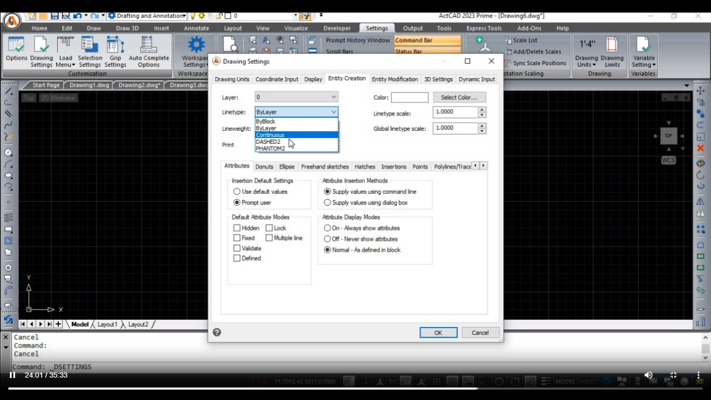The image size is (711, 400).
Task: Increase the Global linetype scale stepper
Action: (x=482, y=126)
